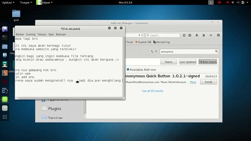This screenshot has height=141, width=251.
Task: Run add-on search with magnifier icon
Action: tap(216, 51)
